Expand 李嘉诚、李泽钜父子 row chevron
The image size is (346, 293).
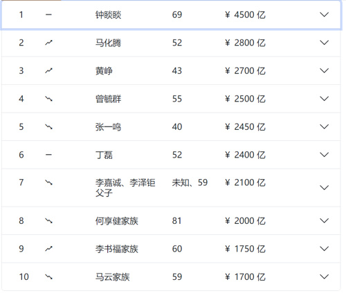pos(324,188)
